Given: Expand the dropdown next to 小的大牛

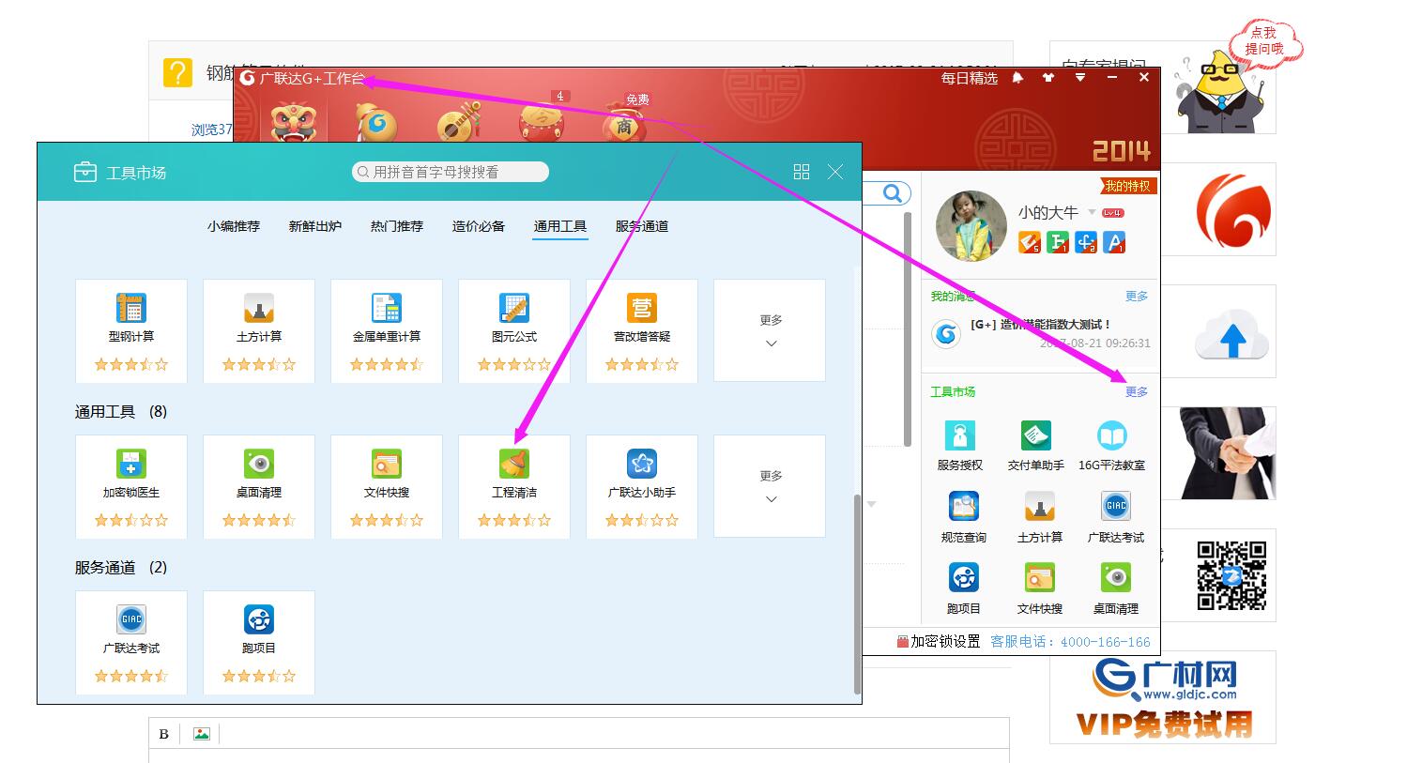Looking at the screenshot, I should [1092, 213].
